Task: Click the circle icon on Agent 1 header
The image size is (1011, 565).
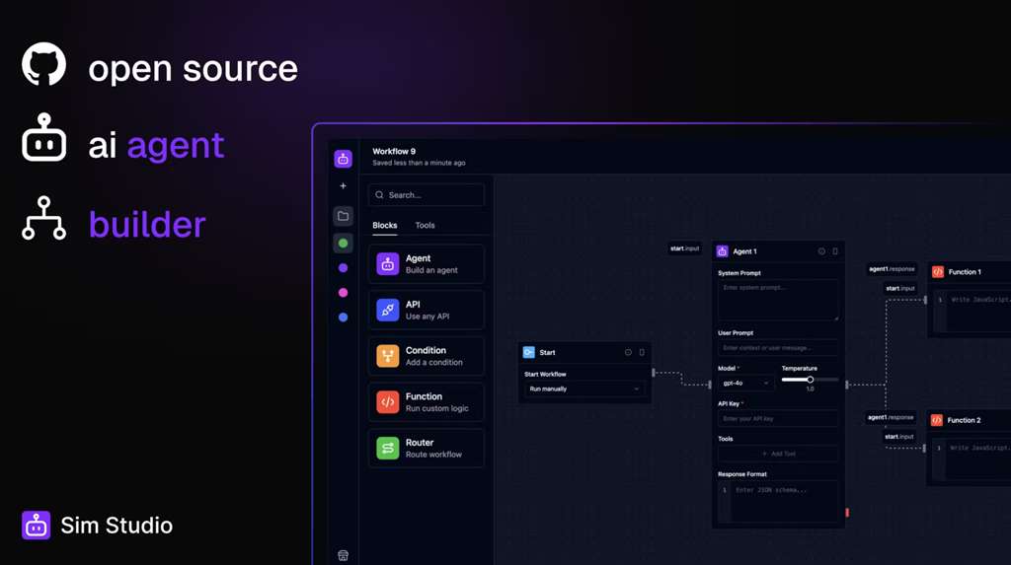Action: [821, 251]
